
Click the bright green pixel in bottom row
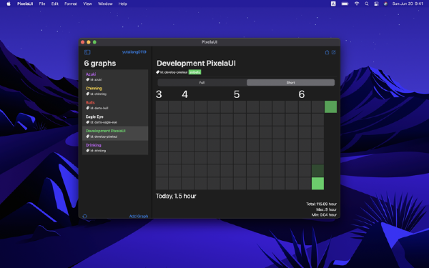[317, 184]
